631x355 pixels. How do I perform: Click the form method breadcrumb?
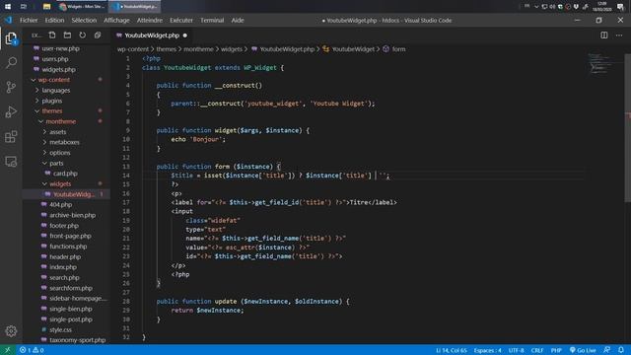pos(394,49)
